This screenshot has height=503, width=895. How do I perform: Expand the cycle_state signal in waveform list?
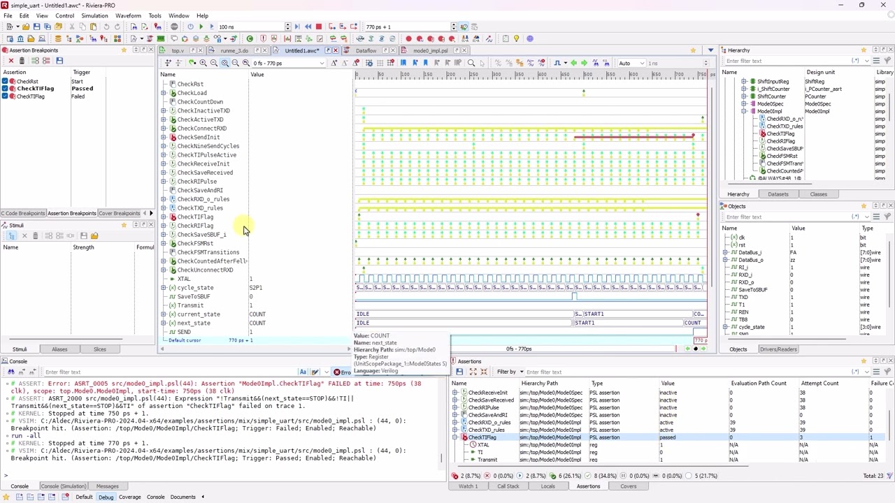coord(164,288)
